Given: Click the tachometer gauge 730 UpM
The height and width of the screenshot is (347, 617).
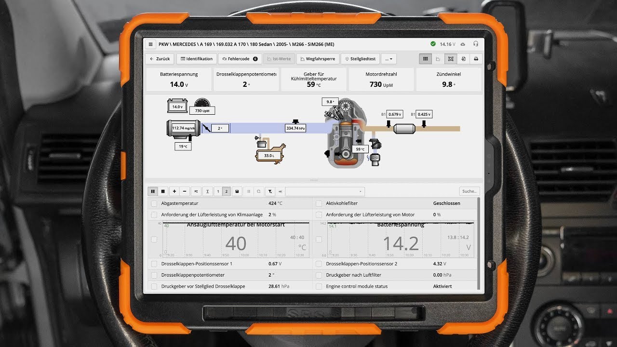Looking at the screenshot, I should coord(202,106).
